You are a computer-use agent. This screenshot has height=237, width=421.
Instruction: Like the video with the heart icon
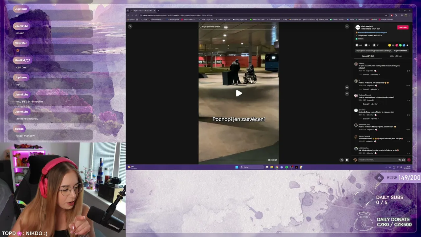(x=357, y=45)
